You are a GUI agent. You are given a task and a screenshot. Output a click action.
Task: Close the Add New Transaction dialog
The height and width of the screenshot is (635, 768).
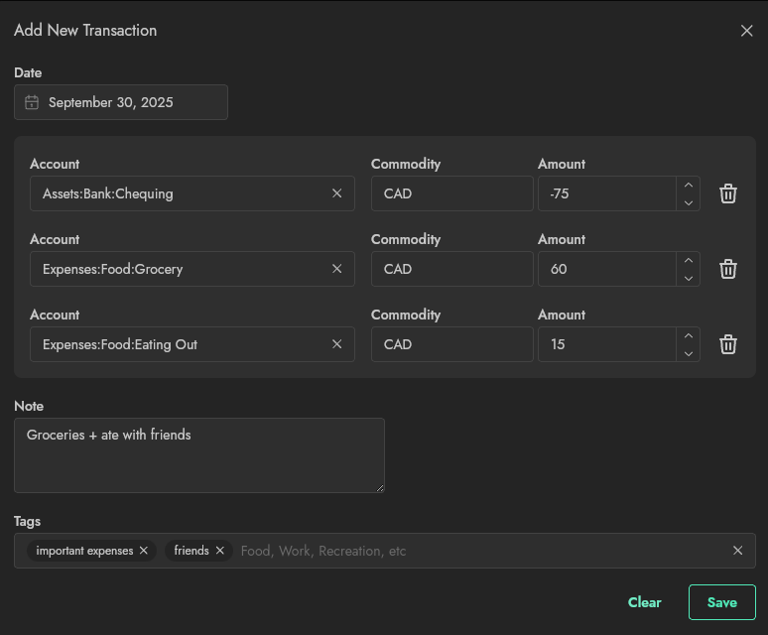pos(747,31)
